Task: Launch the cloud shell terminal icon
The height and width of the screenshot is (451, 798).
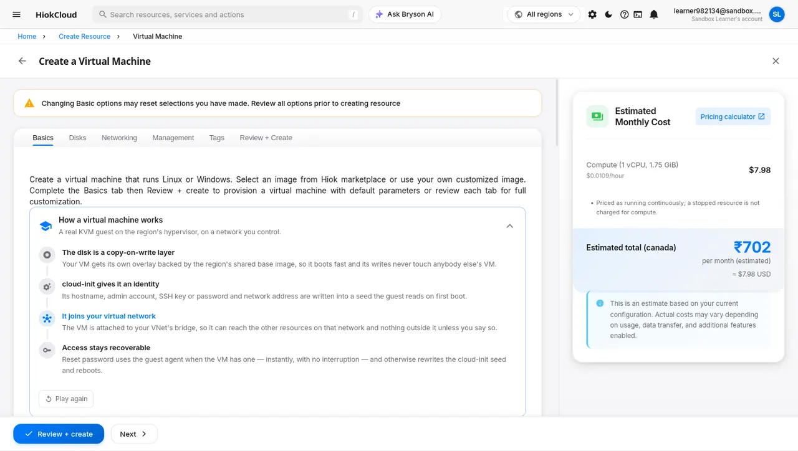Action: coord(638,14)
